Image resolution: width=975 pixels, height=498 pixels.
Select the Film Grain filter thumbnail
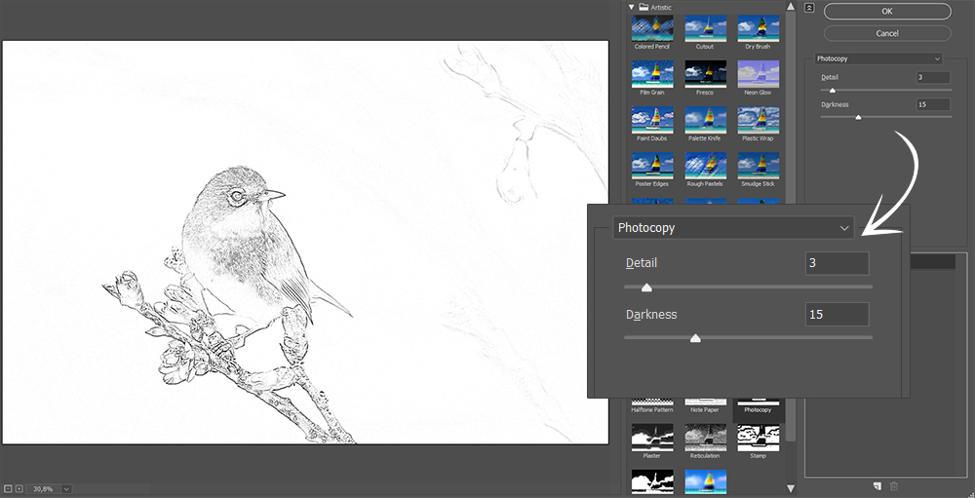[x=652, y=74]
